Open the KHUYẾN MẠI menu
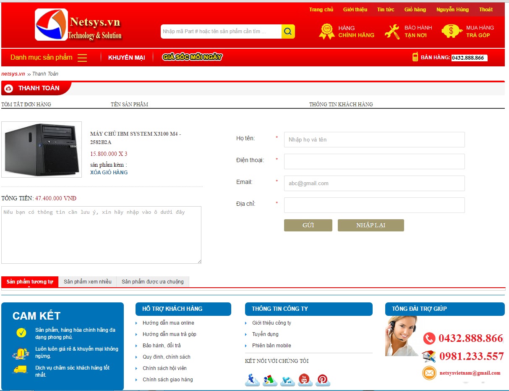The width and height of the screenshot is (509, 391). click(126, 58)
